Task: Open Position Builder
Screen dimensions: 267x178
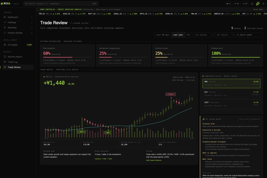Action: pos(18,33)
